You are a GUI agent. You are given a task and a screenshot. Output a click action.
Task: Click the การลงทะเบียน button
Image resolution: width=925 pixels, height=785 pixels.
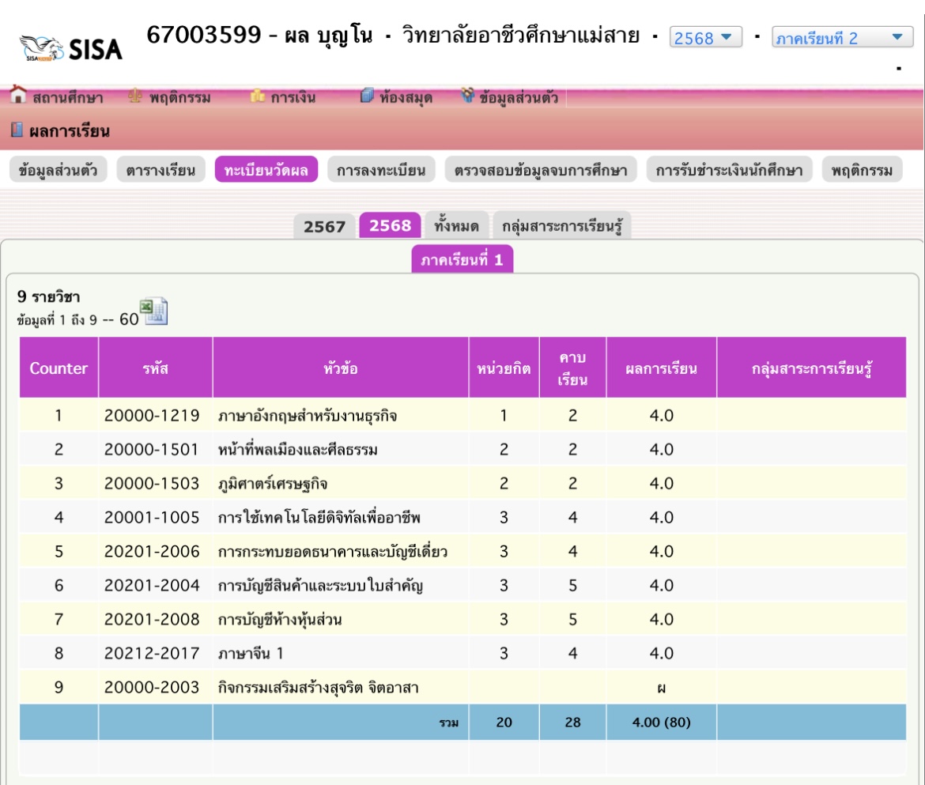pyautogui.click(x=381, y=170)
